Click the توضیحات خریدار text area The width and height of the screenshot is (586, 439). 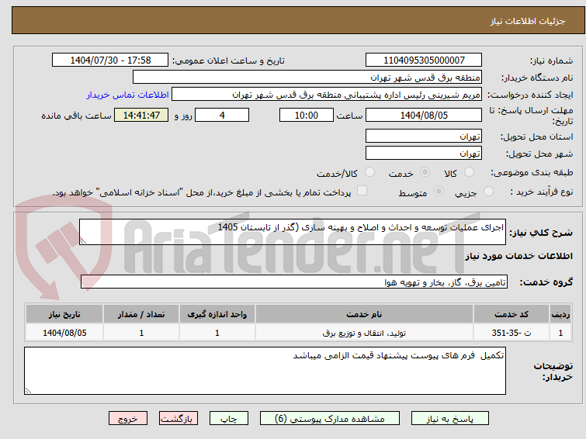click(265, 371)
